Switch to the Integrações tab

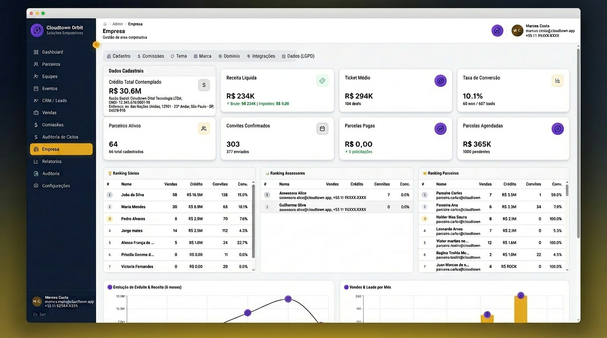click(261, 56)
